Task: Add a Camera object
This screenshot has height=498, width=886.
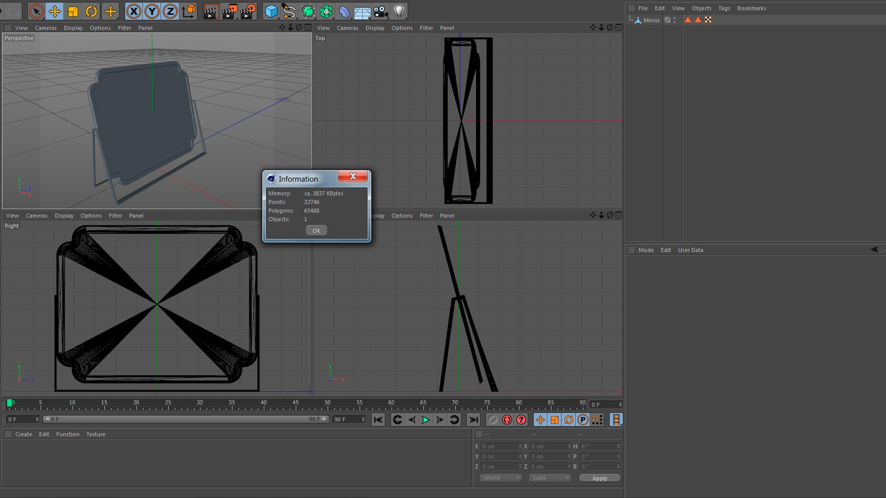Action: (x=381, y=11)
